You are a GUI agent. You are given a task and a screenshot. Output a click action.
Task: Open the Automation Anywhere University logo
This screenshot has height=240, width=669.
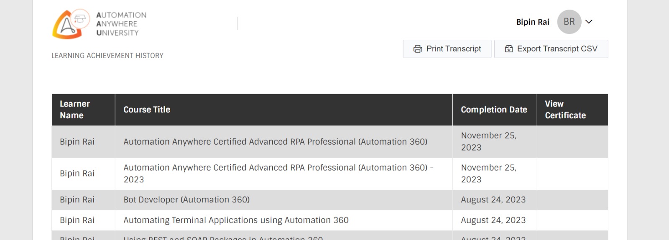pyautogui.click(x=99, y=24)
